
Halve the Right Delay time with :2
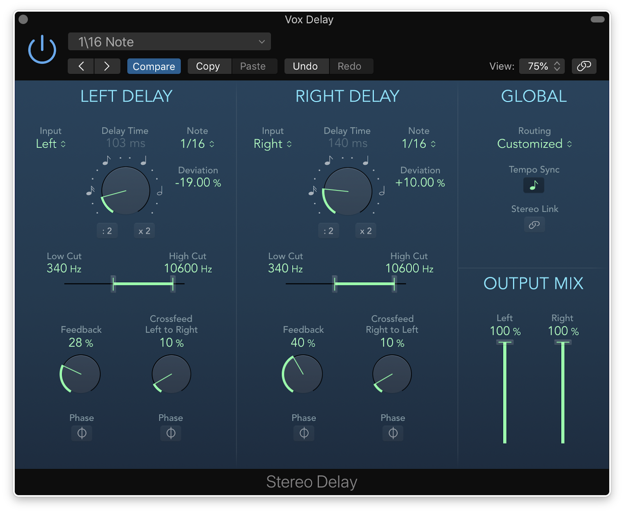(328, 231)
